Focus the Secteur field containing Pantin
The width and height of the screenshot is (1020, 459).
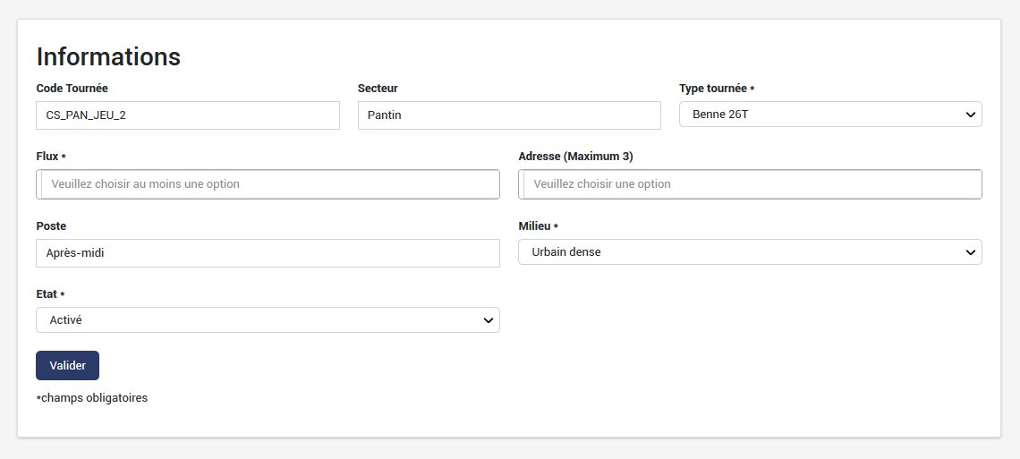click(508, 115)
